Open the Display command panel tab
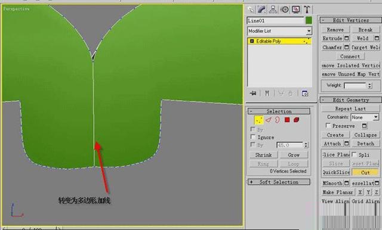The height and width of the screenshot is (230, 382). pyautogui.click(x=295, y=10)
